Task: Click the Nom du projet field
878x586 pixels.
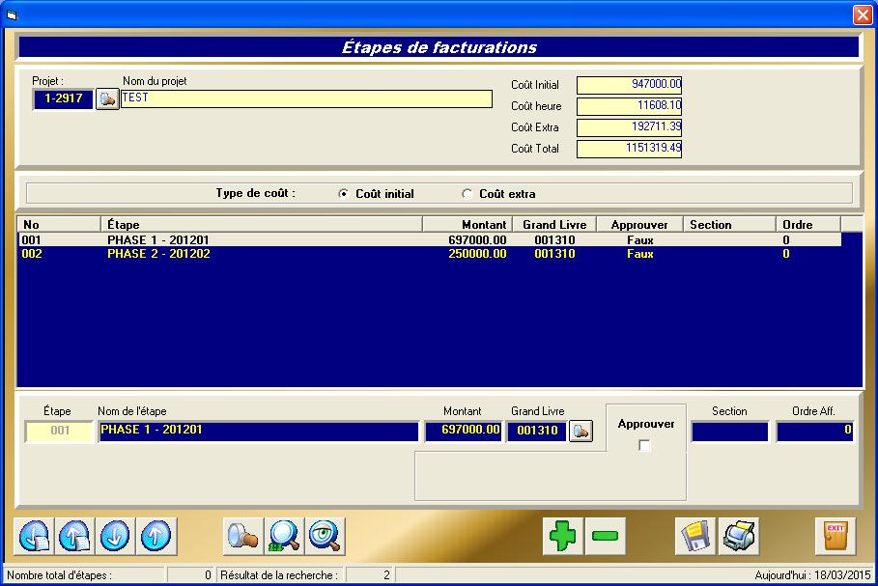Action: point(306,98)
